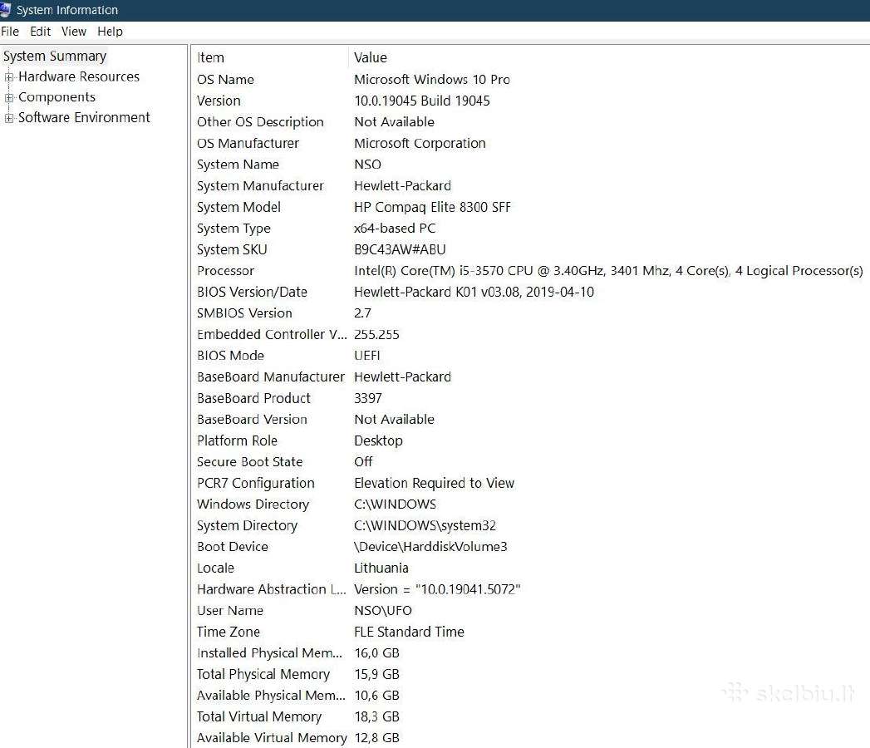Viewport: 870px width, 748px height.
Task: Click the 2.7 SMBIOS value
Action: click(363, 313)
